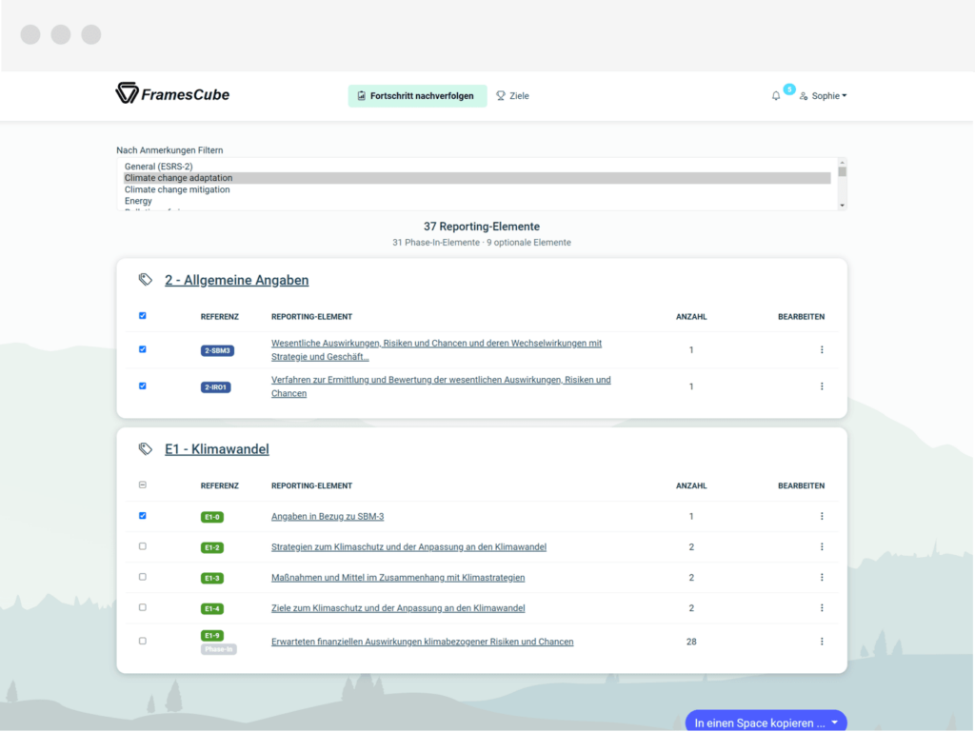Click the FramesCube logo
The height and width of the screenshot is (732, 975).
(172, 94)
